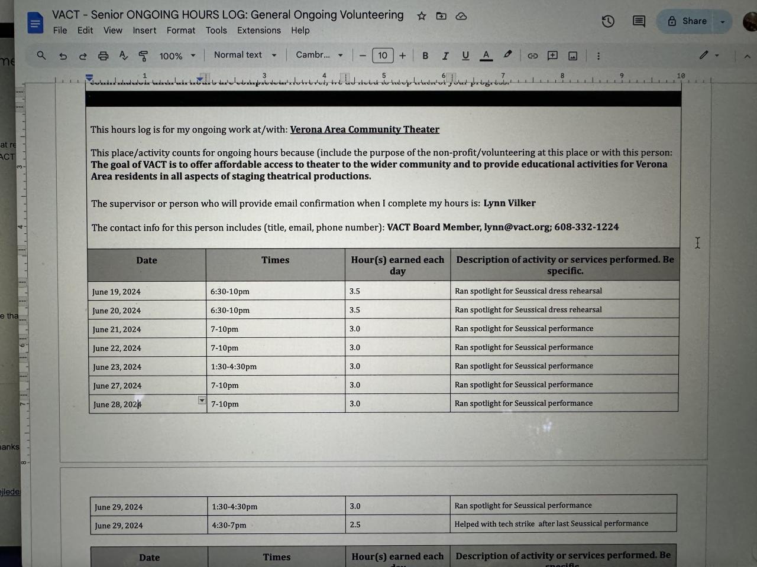Click the Share button
Viewport: 757px width, 567px height.
pyautogui.click(x=687, y=21)
